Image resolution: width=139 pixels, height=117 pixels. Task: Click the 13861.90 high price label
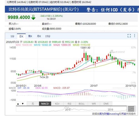pos(85,48)
